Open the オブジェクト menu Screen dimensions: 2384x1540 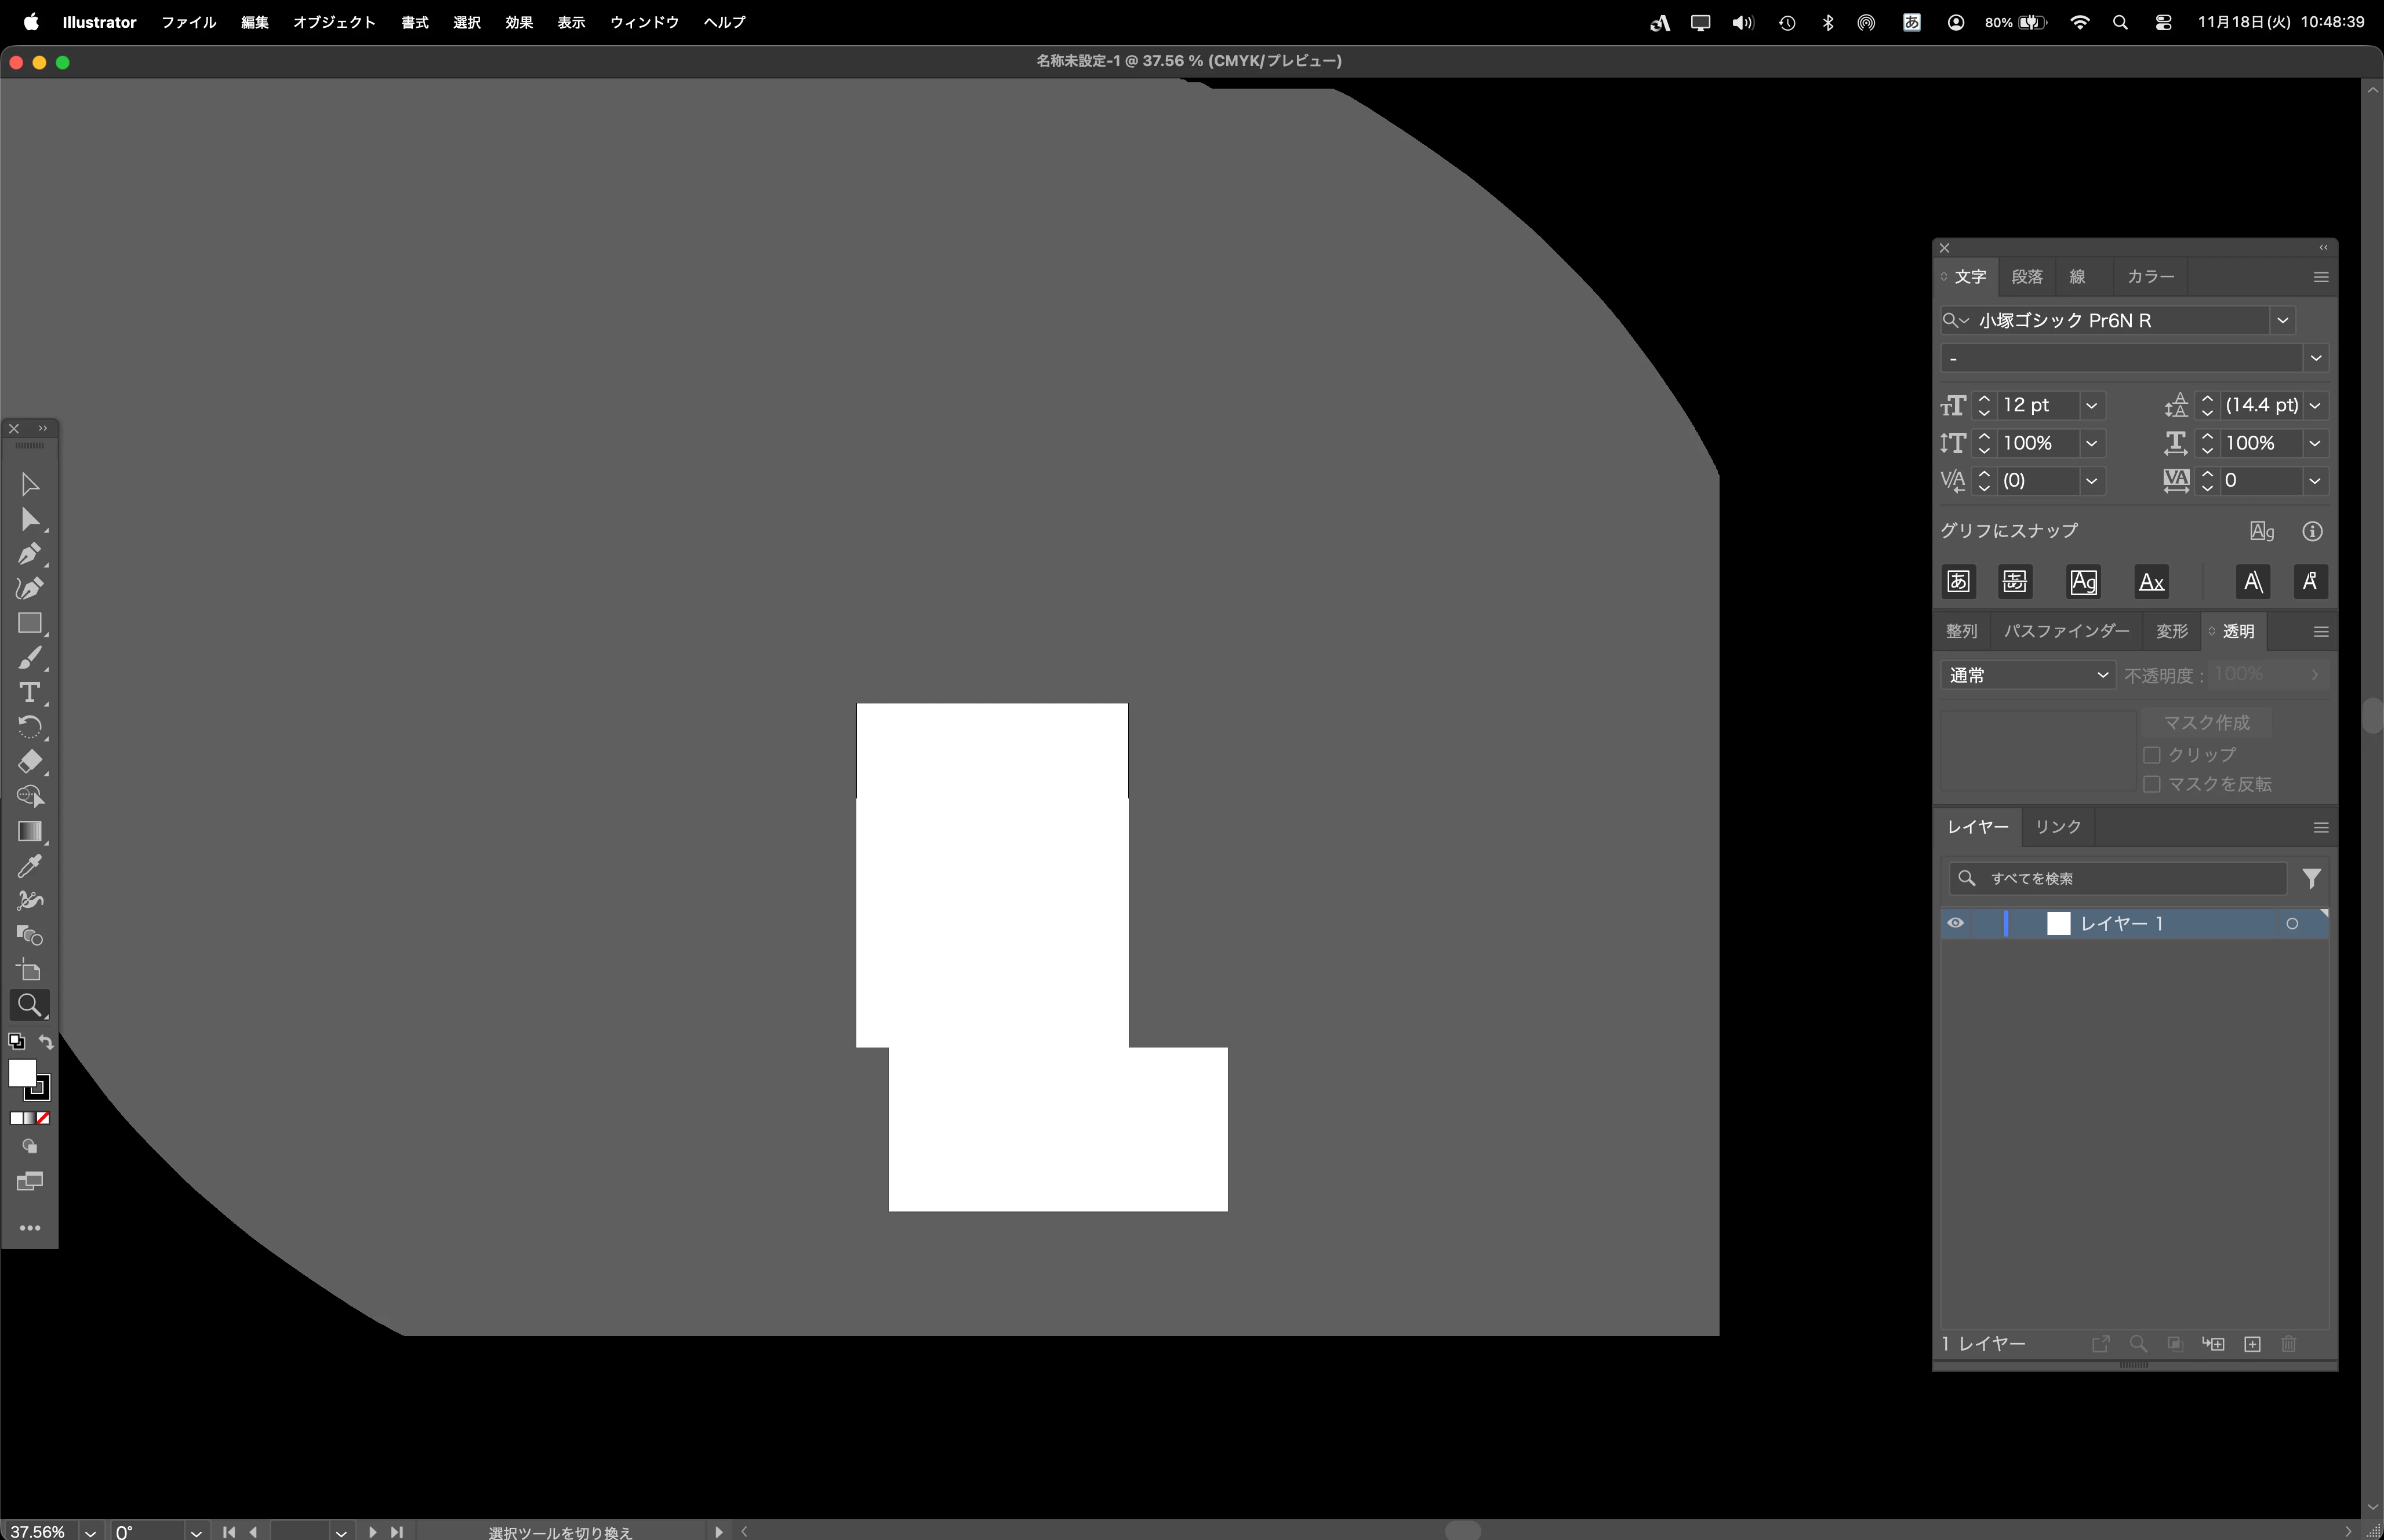(x=333, y=22)
